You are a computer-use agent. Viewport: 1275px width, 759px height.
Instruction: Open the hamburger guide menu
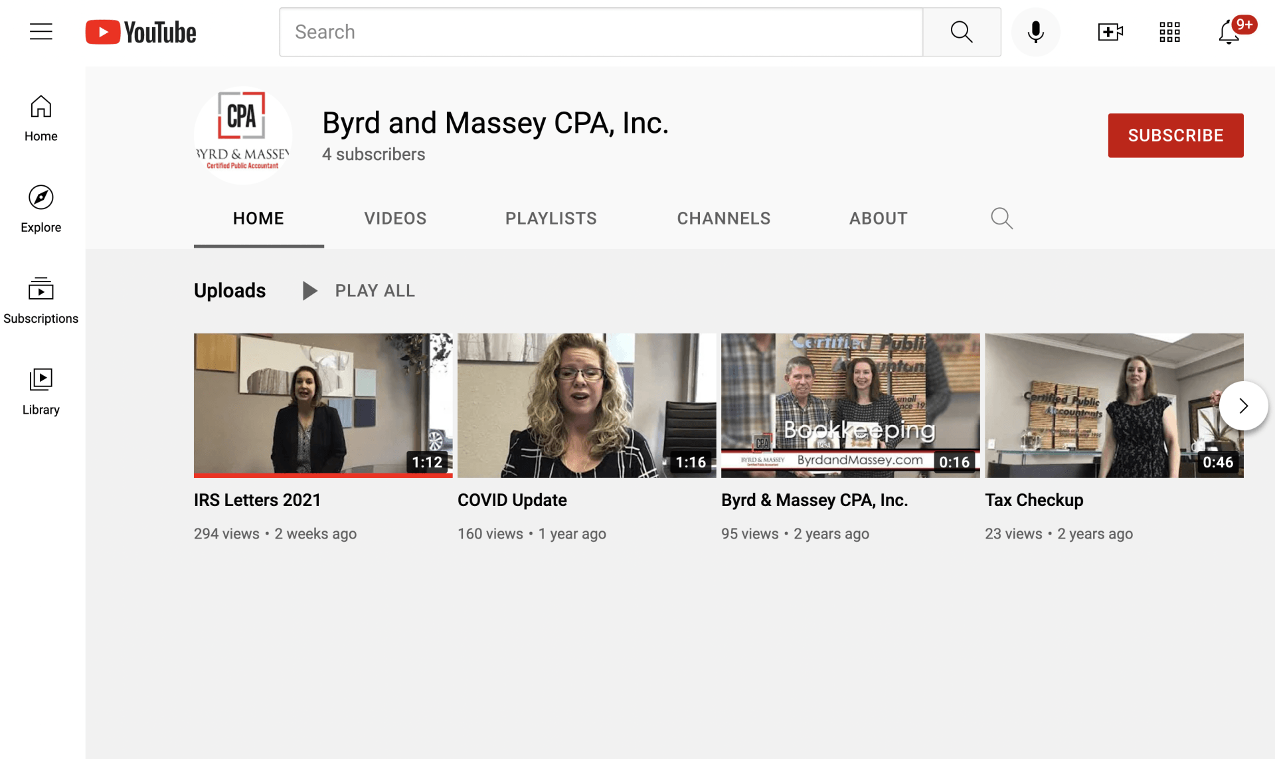point(41,32)
